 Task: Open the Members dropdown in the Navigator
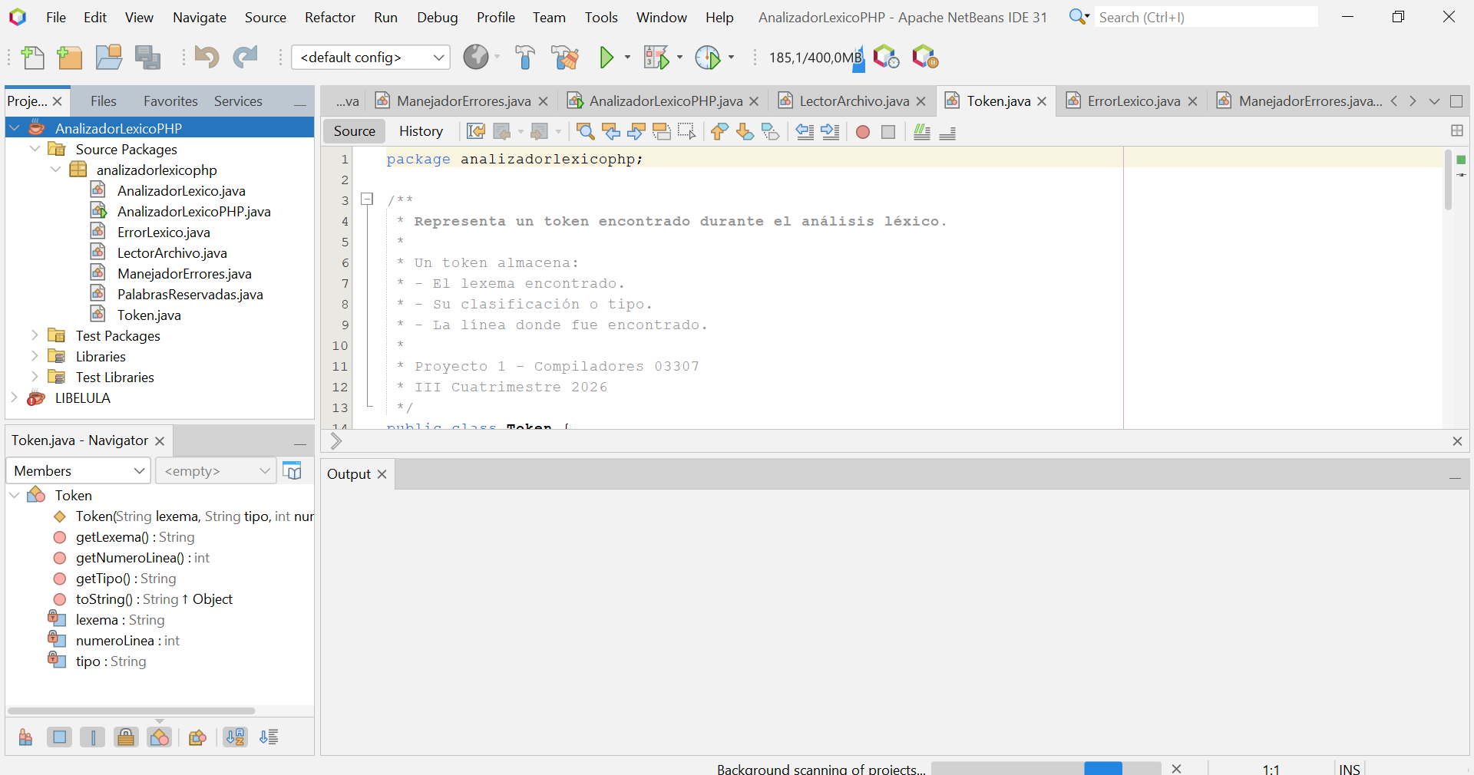click(x=78, y=471)
